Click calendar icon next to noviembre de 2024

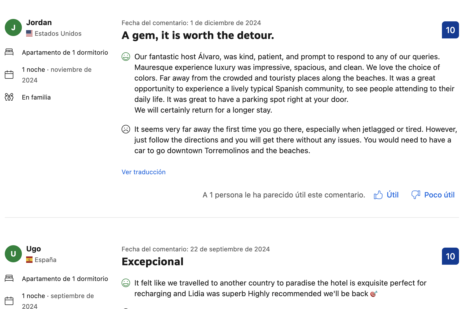pos(9,74)
